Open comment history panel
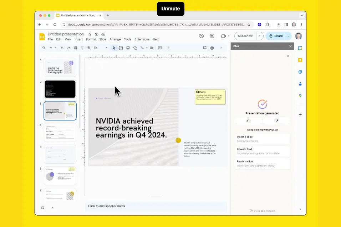Viewport: 341px width, 227px height. [x=212, y=36]
